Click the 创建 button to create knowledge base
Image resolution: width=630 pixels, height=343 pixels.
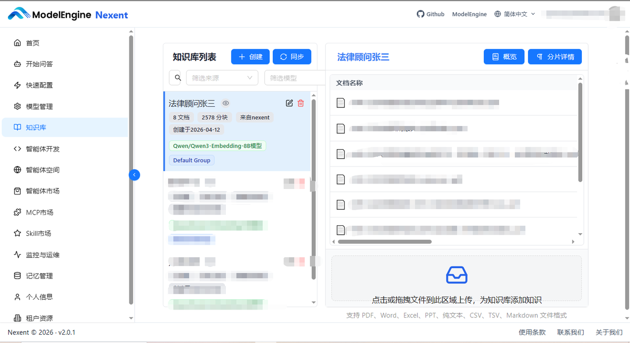[250, 56]
